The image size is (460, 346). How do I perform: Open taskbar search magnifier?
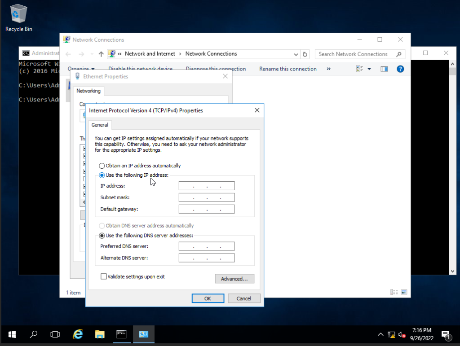tap(34, 334)
